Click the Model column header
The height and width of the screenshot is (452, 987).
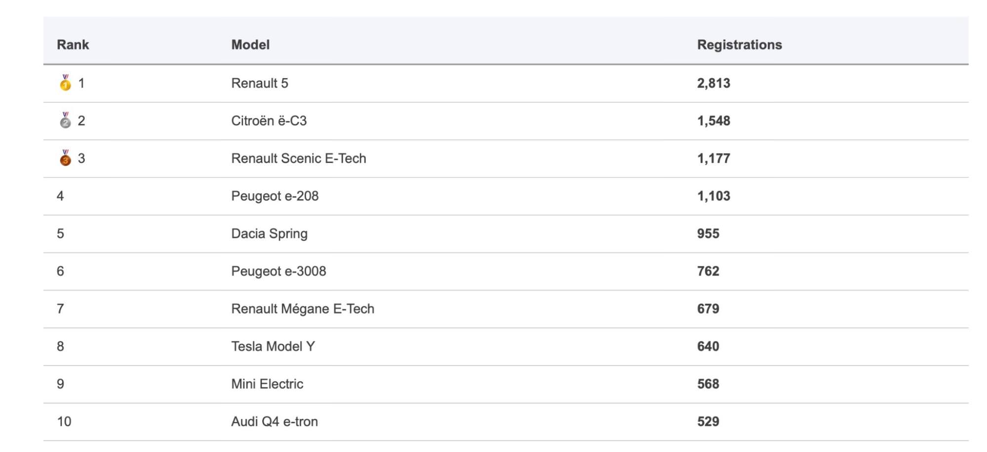(x=250, y=44)
